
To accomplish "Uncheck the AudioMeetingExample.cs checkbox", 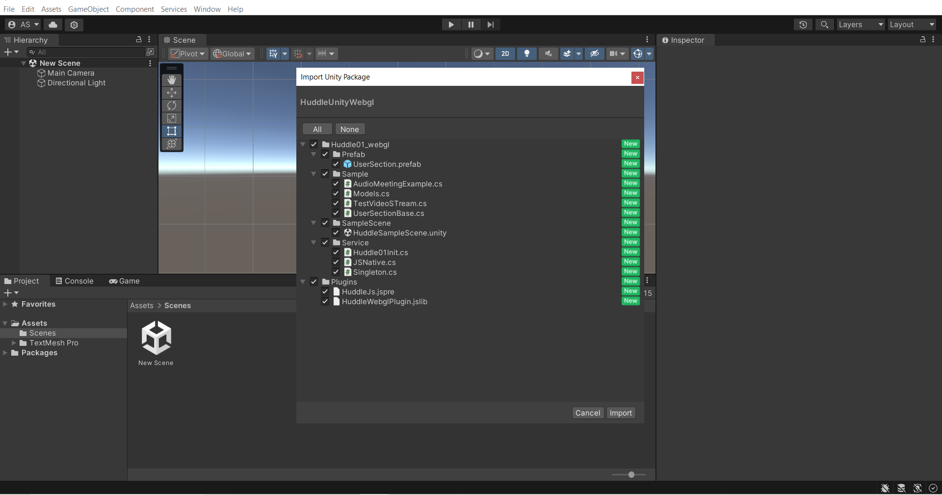I will click(x=336, y=184).
